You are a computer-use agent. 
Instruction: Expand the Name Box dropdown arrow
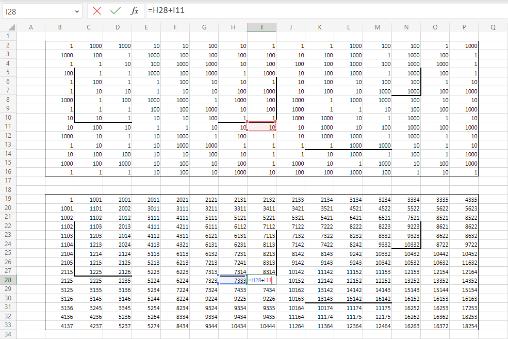tap(77, 11)
